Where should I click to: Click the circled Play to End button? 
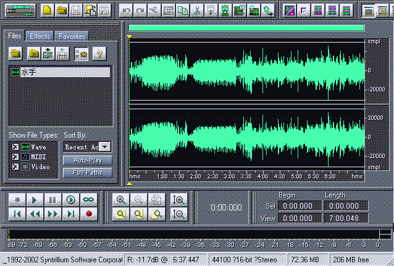coord(71,200)
